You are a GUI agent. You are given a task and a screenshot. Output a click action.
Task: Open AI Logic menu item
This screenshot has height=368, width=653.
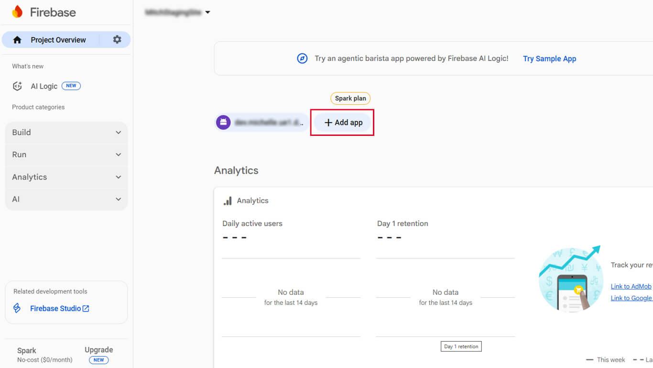(x=44, y=86)
